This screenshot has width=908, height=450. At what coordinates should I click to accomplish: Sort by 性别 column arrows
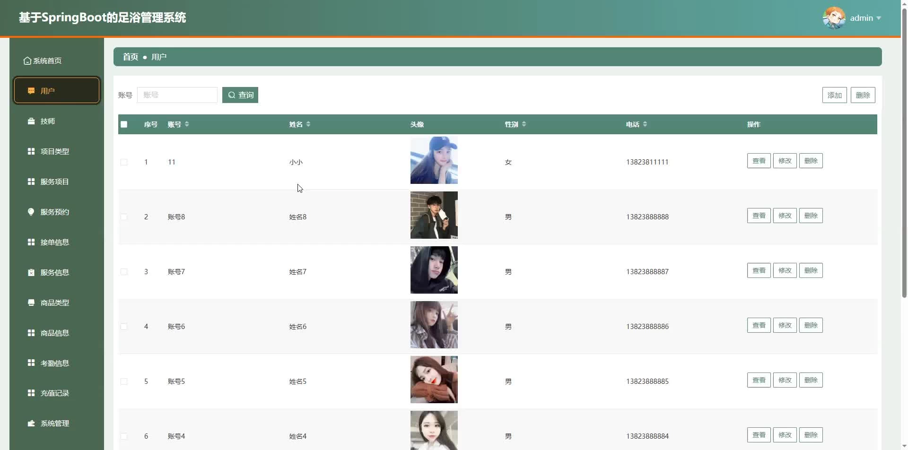[524, 124]
